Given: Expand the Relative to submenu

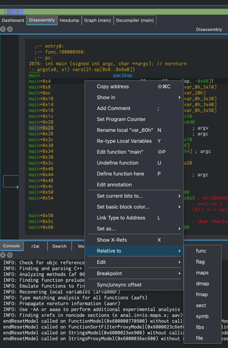Looking at the screenshot, I should 134,251.
